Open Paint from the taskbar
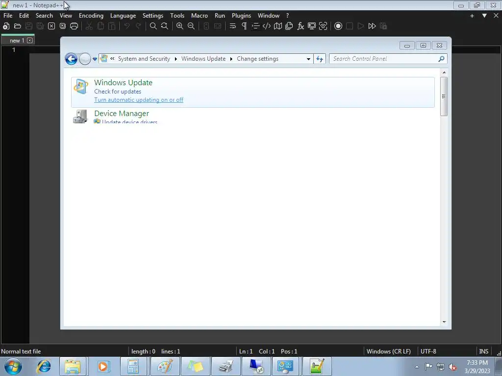 point(165,366)
